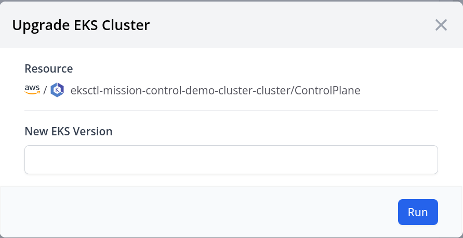Viewport: 463px width, 238px height.
Task: Click the blue Kubernetes hexagon icon
Action: click(57, 90)
